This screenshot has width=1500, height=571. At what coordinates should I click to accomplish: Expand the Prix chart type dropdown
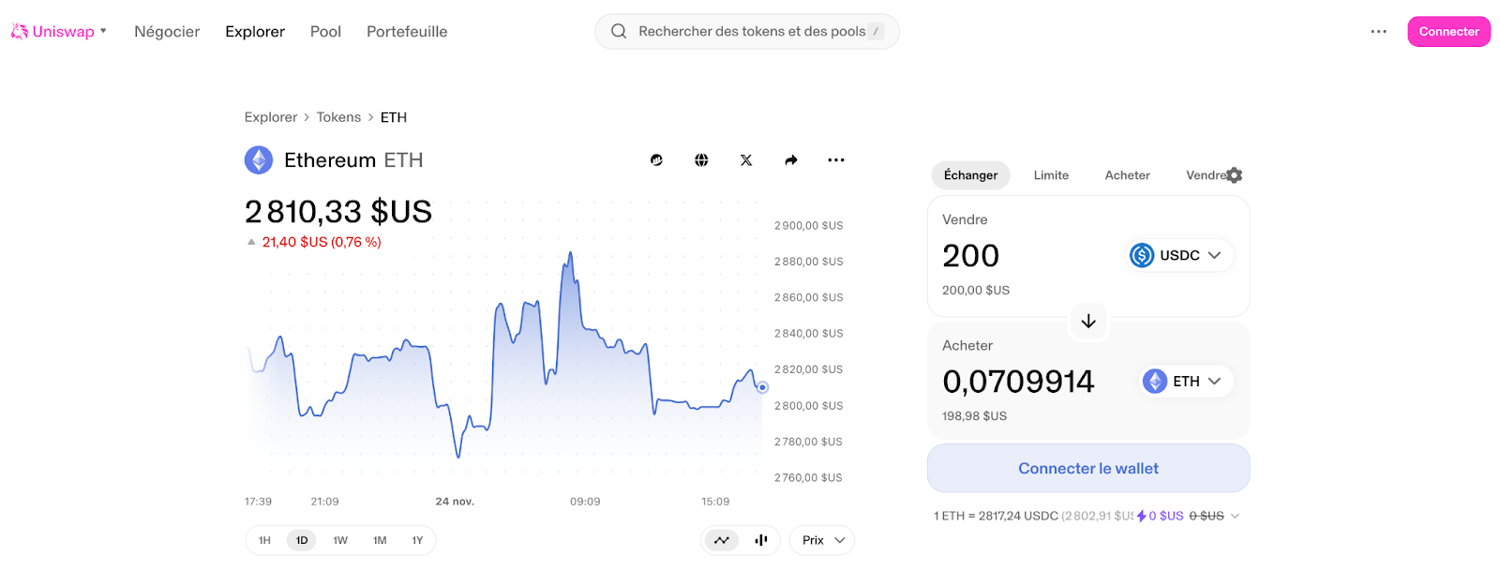(x=823, y=540)
